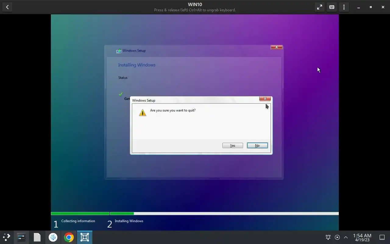Launch the blue round app in taskbar
Screen dimensions: 390x244
53,237
